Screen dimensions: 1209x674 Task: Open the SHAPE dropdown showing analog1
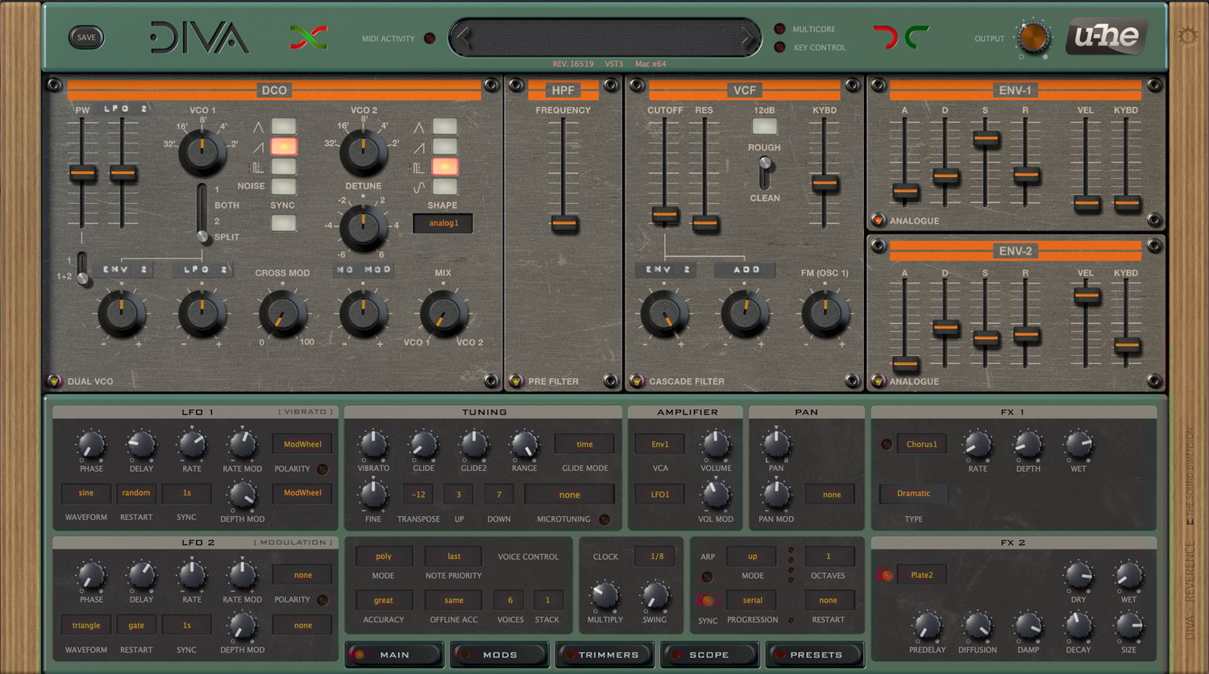click(x=442, y=223)
